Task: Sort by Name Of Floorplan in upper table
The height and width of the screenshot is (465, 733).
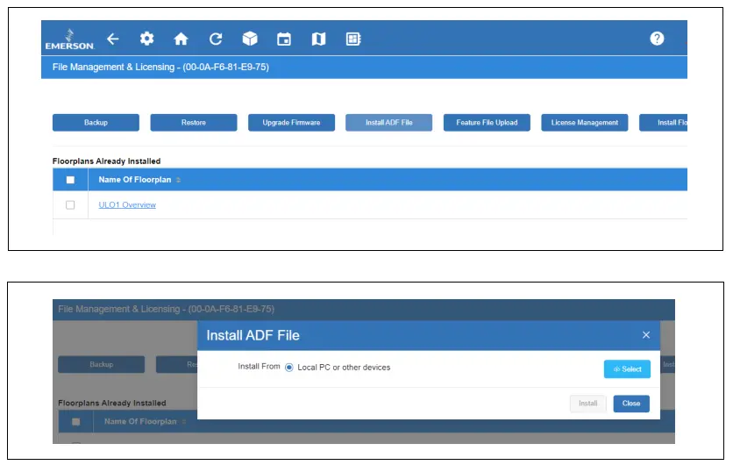Action: [x=178, y=180]
